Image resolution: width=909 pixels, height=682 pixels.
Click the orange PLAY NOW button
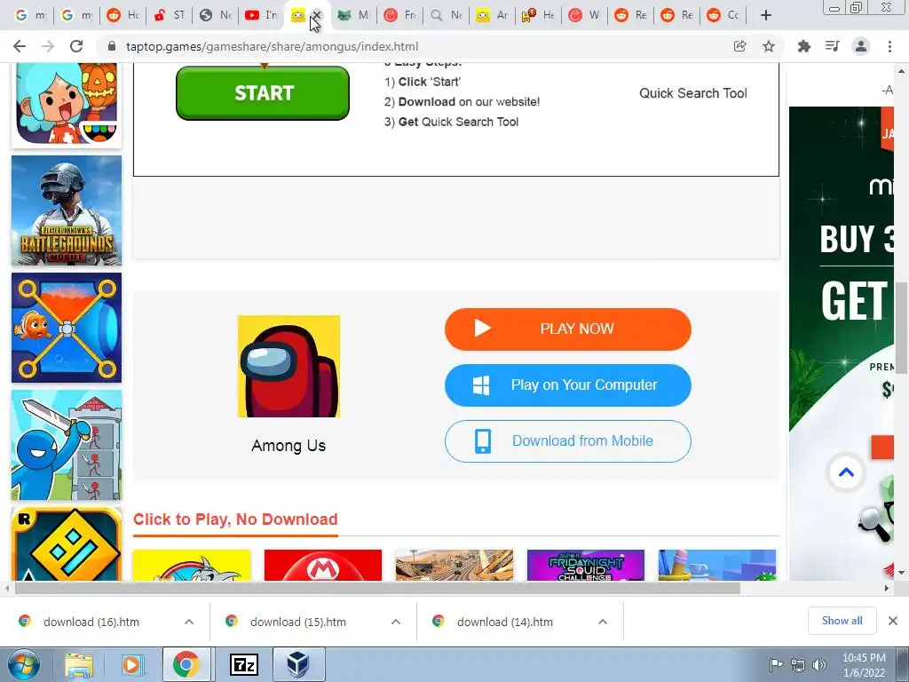tap(568, 329)
